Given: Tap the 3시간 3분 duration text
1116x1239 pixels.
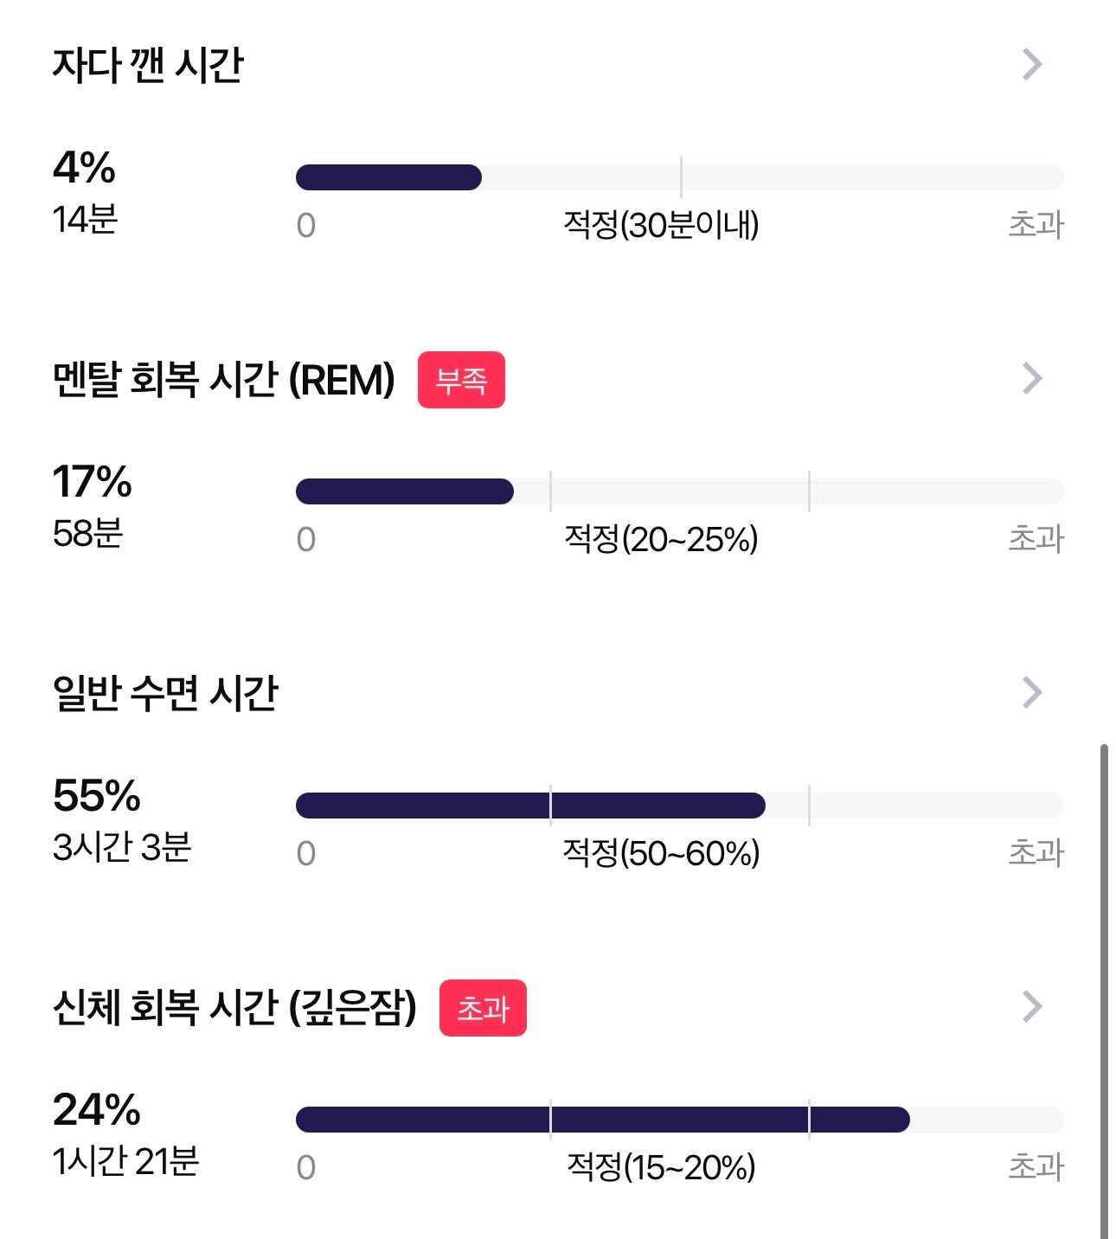Looking at the screenshot, I should (122, 847).
